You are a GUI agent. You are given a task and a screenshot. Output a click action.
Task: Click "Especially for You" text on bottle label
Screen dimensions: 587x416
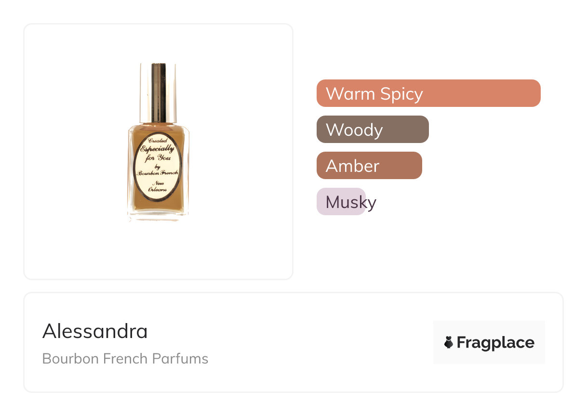(x=157, y=152)
